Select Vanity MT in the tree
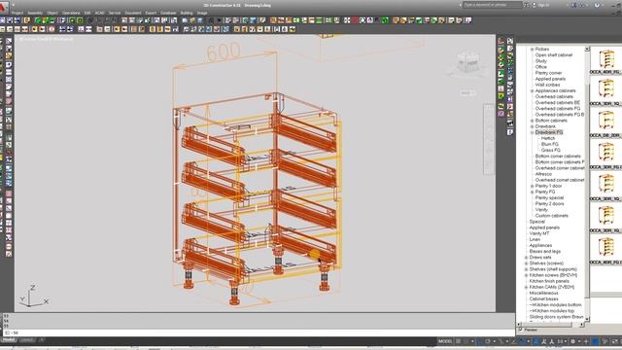This screenshot has height=350, width=622. point(539,233)
